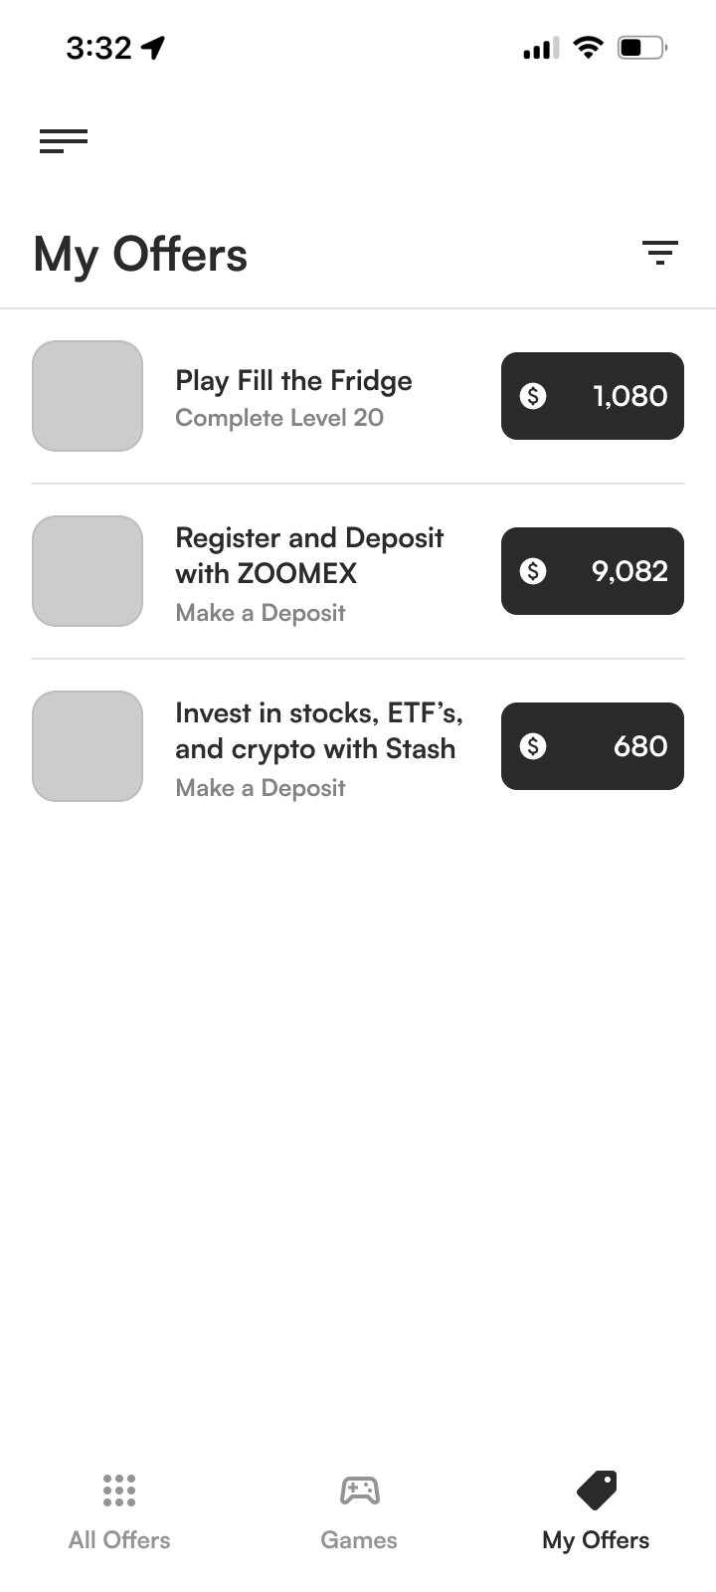
Task: Click the ZOOMEX offer thumbnail
Action: click(x=88, y=571)
